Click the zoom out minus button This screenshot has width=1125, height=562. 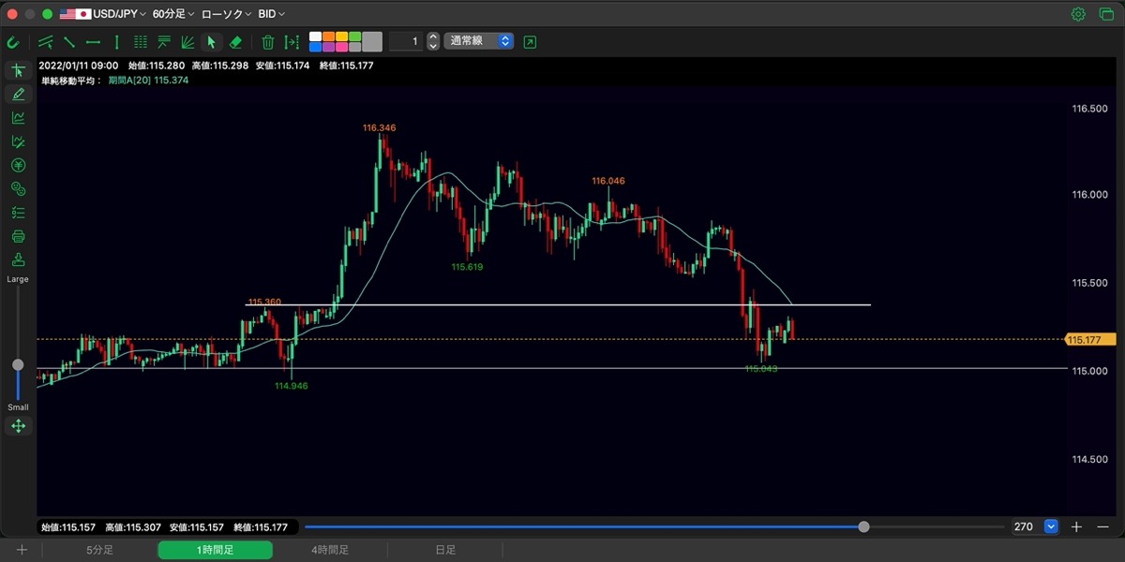pyautogui.click(x=1101, y=526)
